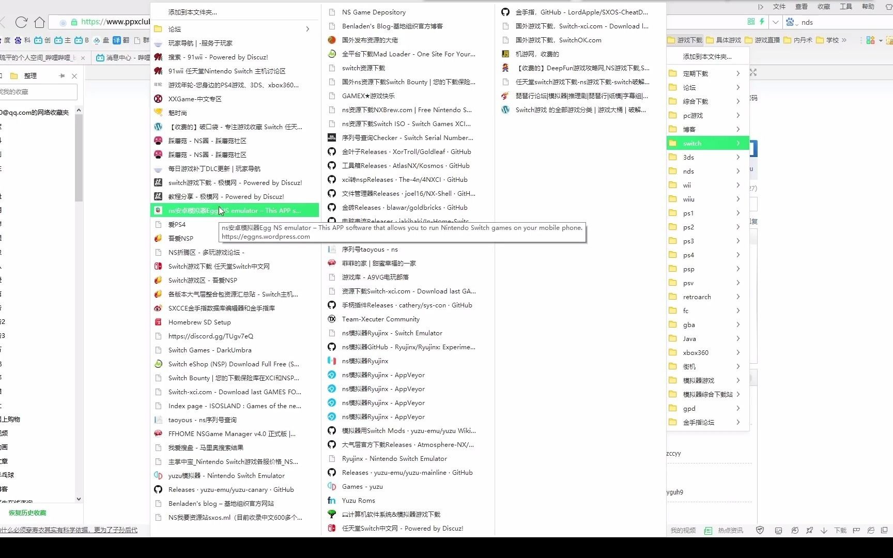The width and height of the screenshot is (893, 558).
Task: Open the 游戏直播 bookmark bar folder
Action: click(x=762, y=40)
